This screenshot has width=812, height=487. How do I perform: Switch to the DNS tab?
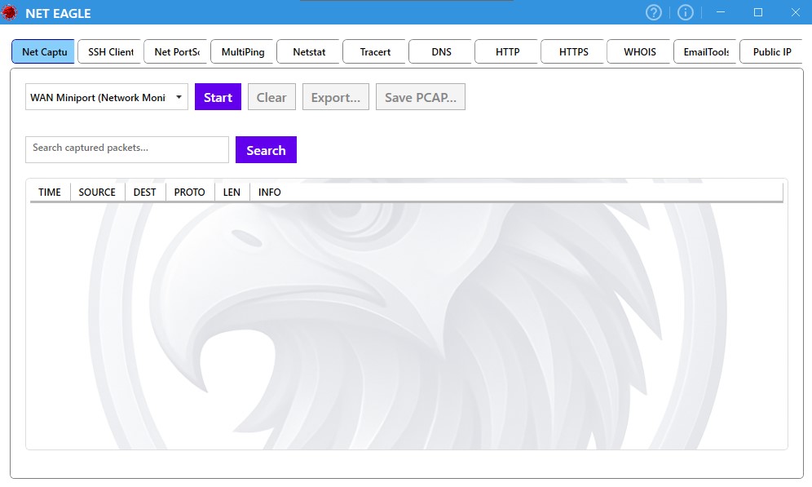pyautogui.click(x=441, y=51)
